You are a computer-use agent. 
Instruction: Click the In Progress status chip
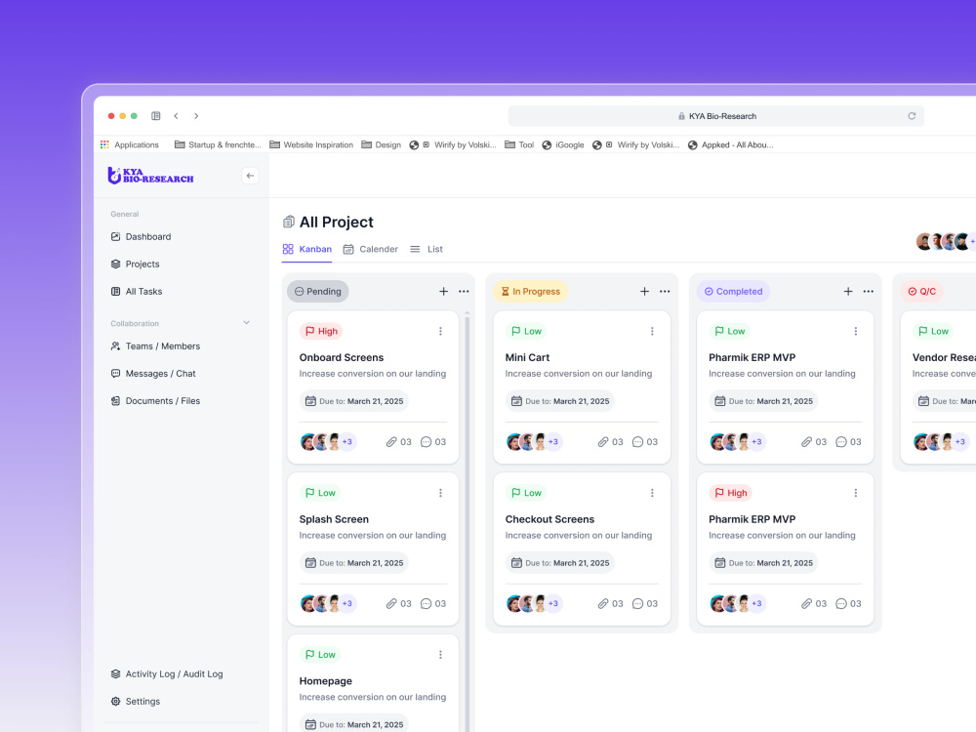click(530, 291)
